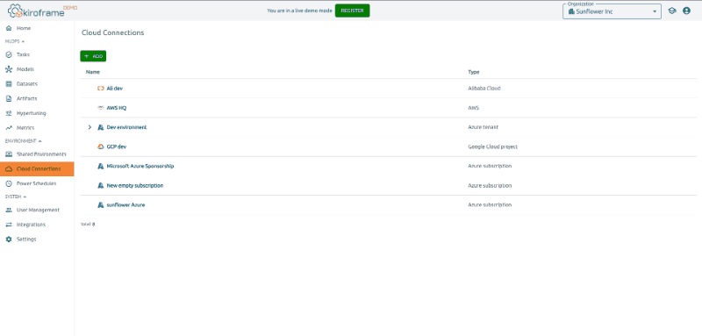Click the Alibaba Cloud type cell

pos(484,89)
